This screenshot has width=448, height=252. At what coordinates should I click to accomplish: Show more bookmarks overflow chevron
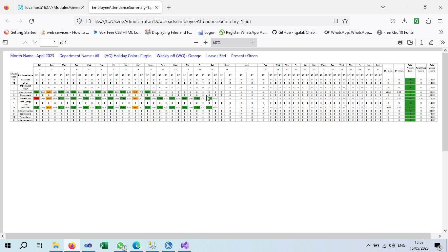(441, 32)
